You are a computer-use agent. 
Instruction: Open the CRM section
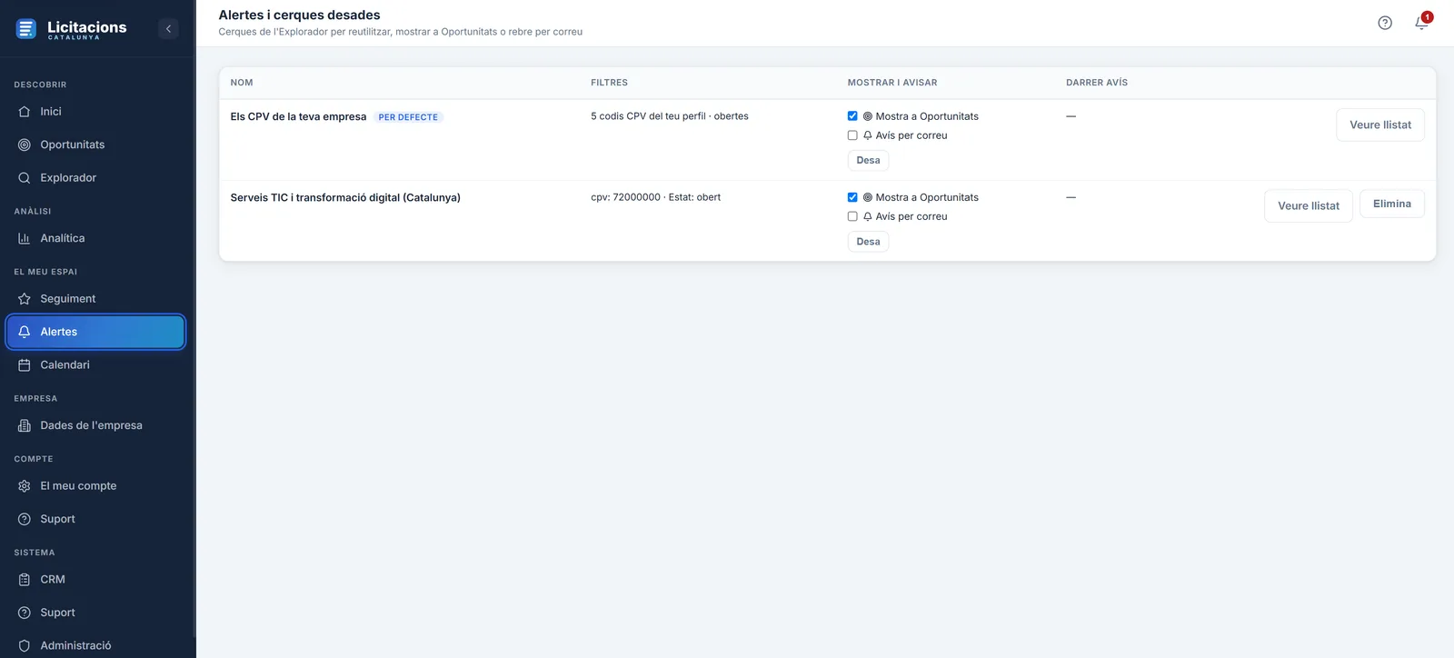[95, 580]
